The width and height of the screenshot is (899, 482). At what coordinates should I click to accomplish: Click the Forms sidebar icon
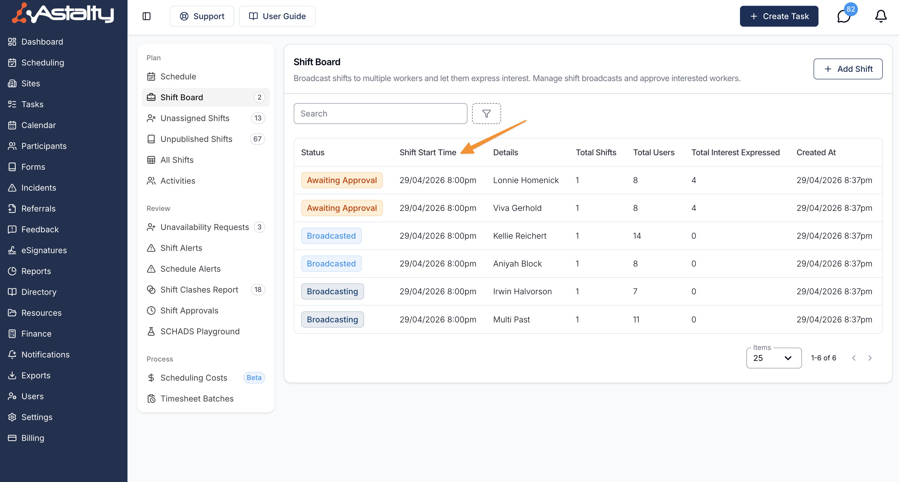coord(12,167)
